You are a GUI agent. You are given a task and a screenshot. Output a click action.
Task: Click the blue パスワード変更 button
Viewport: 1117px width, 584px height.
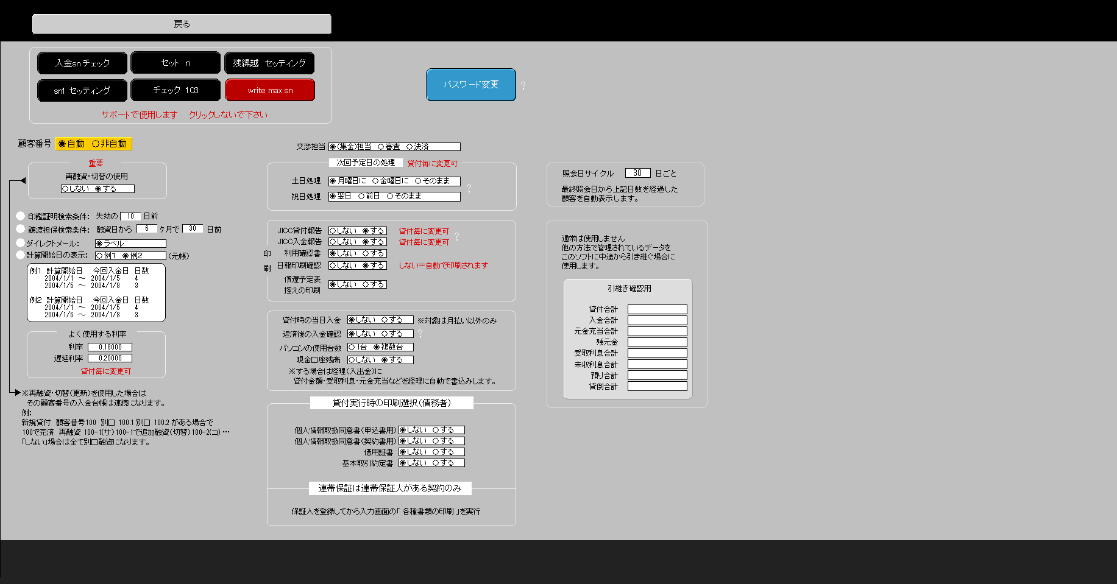[x=470, y=85]
